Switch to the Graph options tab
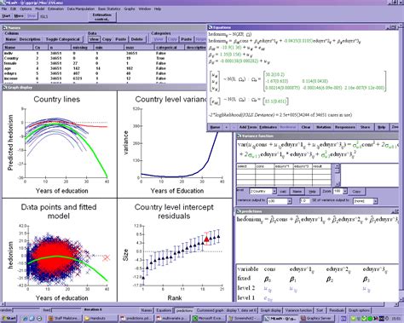The width and height of the screenshot is (404, 323). coord(359,310)
